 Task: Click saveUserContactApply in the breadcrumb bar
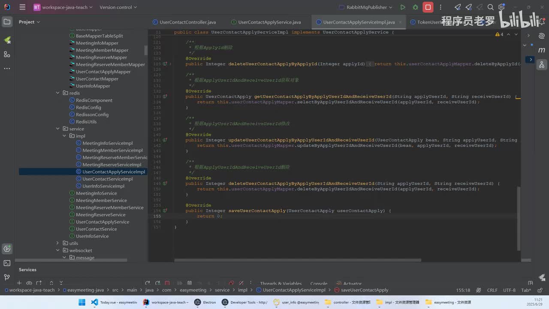[364, 290]
